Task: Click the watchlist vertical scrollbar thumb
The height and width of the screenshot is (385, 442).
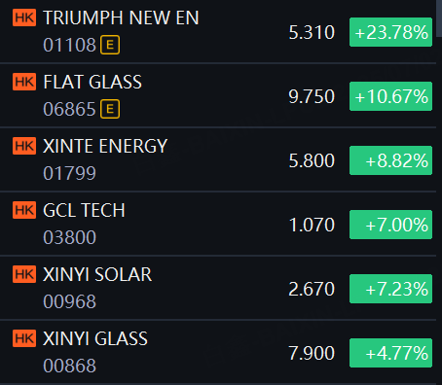Action: [439, 17]
